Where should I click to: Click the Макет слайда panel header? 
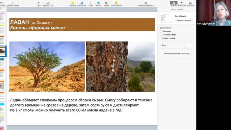click(177, 9)
